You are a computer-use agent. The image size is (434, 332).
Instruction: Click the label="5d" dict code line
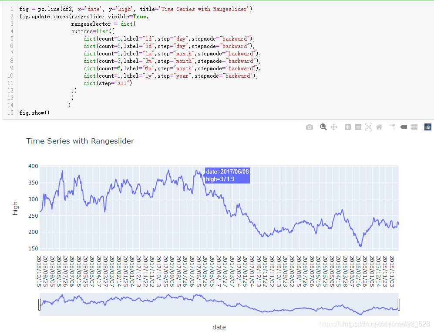[x=169, y=46]
